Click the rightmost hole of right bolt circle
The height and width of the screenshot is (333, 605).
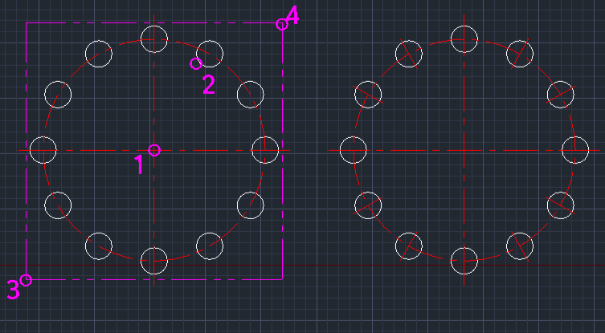pyautogui.click(x=574, y=149)
